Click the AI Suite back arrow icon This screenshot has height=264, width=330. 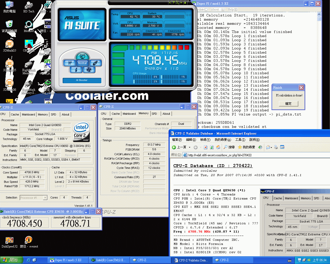pos(170,3)
